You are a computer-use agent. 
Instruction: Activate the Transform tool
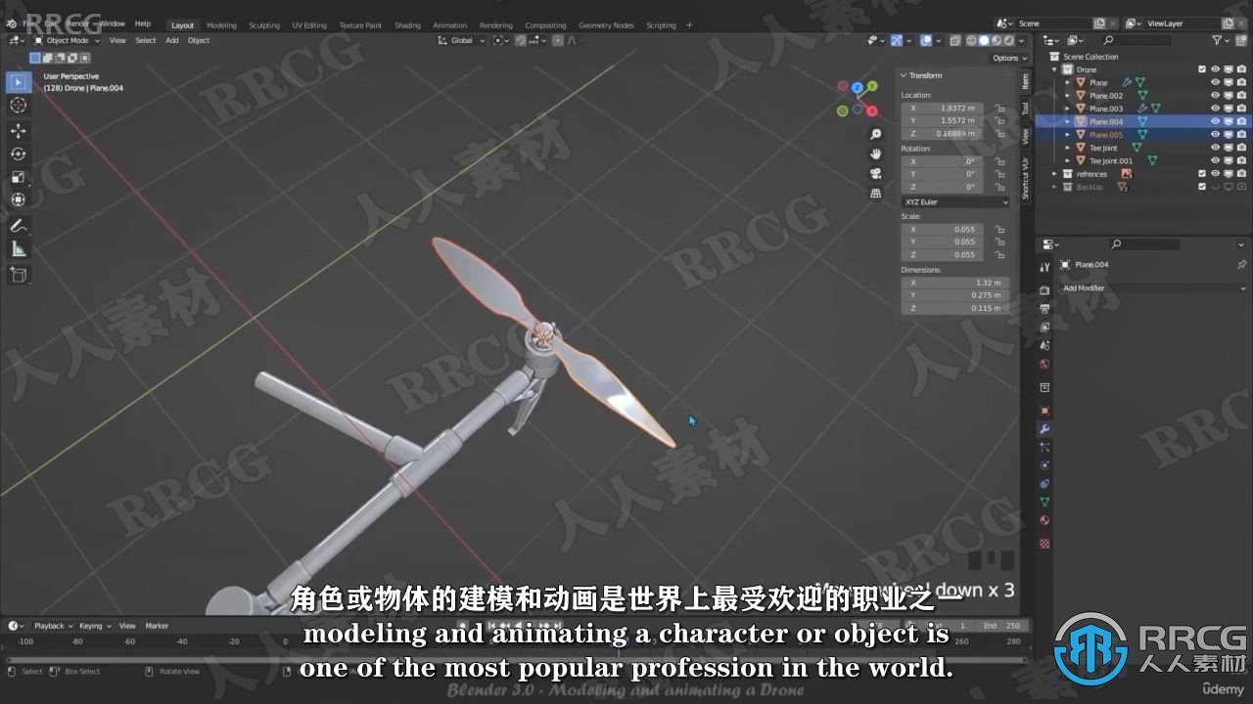(x=19, y=199)
